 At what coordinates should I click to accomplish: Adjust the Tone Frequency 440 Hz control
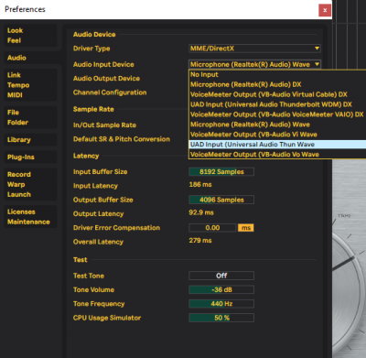tap(221, 304)
